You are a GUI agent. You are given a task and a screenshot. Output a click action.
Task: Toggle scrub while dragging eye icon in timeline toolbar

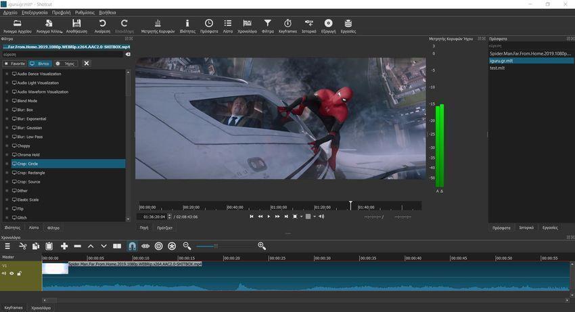click(x=145, y=246)
